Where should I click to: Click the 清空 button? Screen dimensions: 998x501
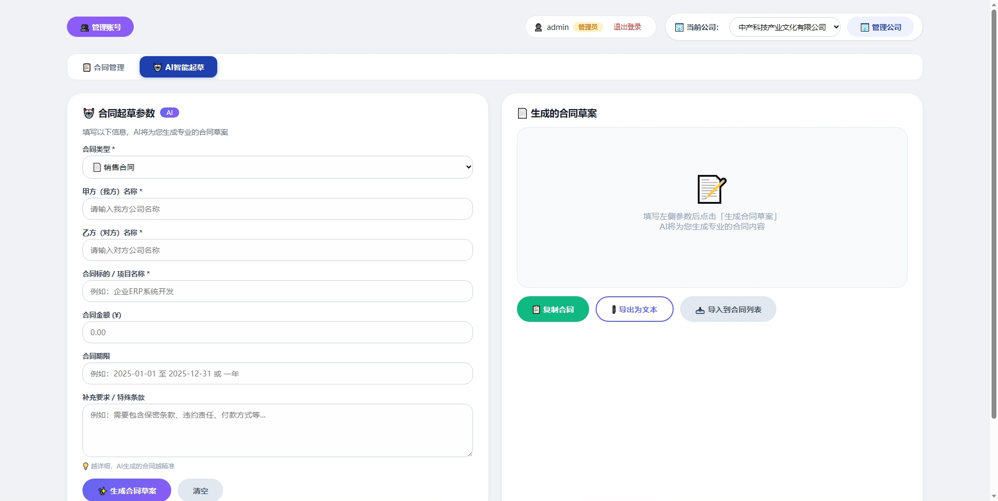[x=200, y=490]
